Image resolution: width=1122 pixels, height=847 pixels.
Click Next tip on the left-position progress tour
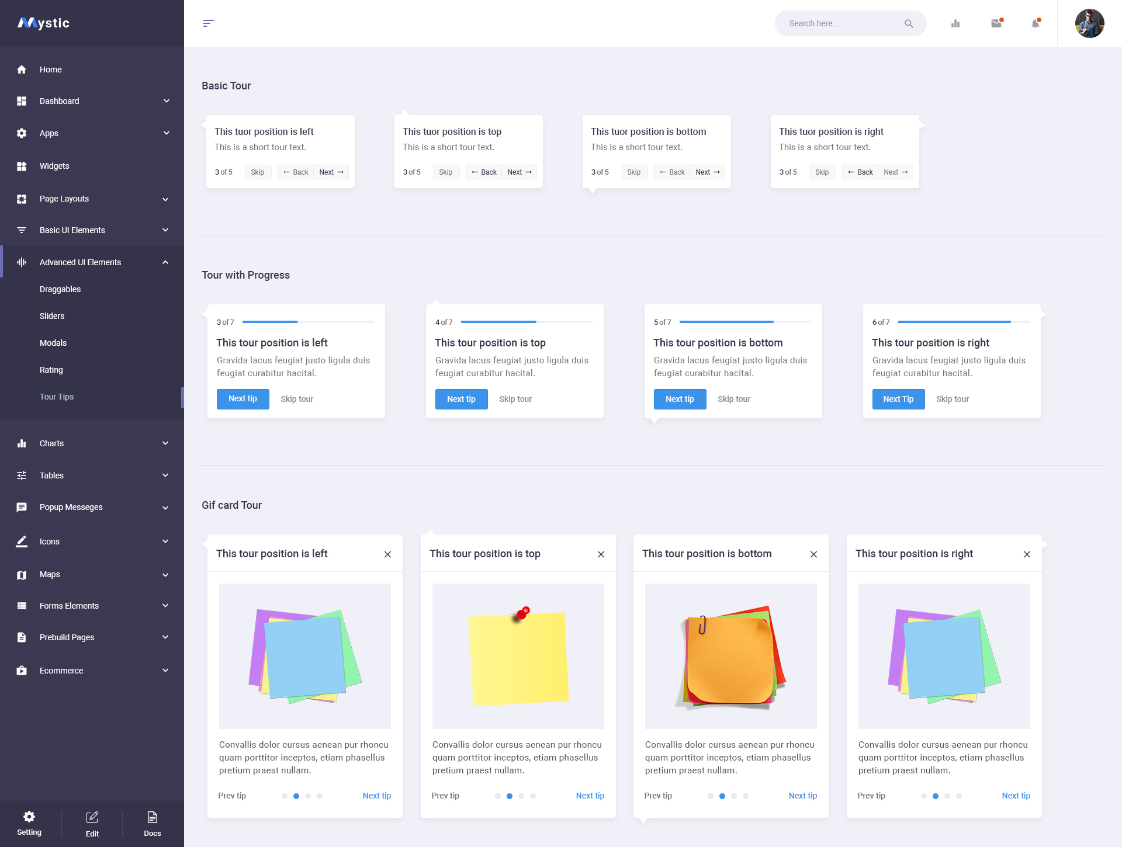coord(243,399)
